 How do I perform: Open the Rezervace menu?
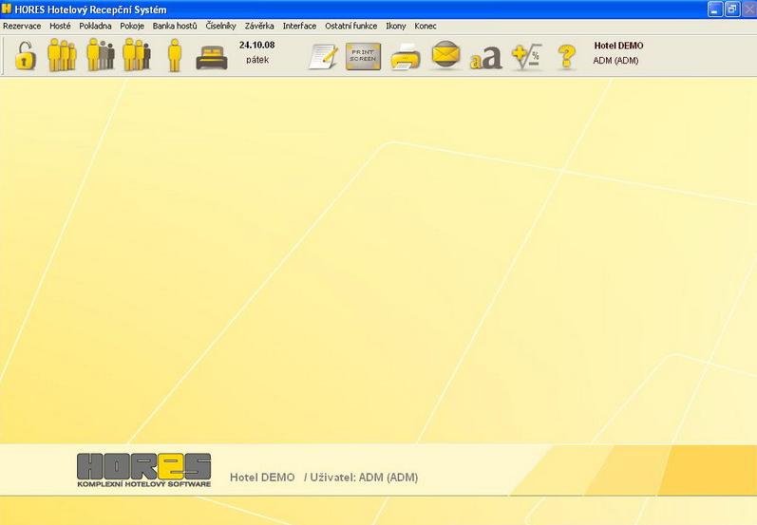(22, 26)
